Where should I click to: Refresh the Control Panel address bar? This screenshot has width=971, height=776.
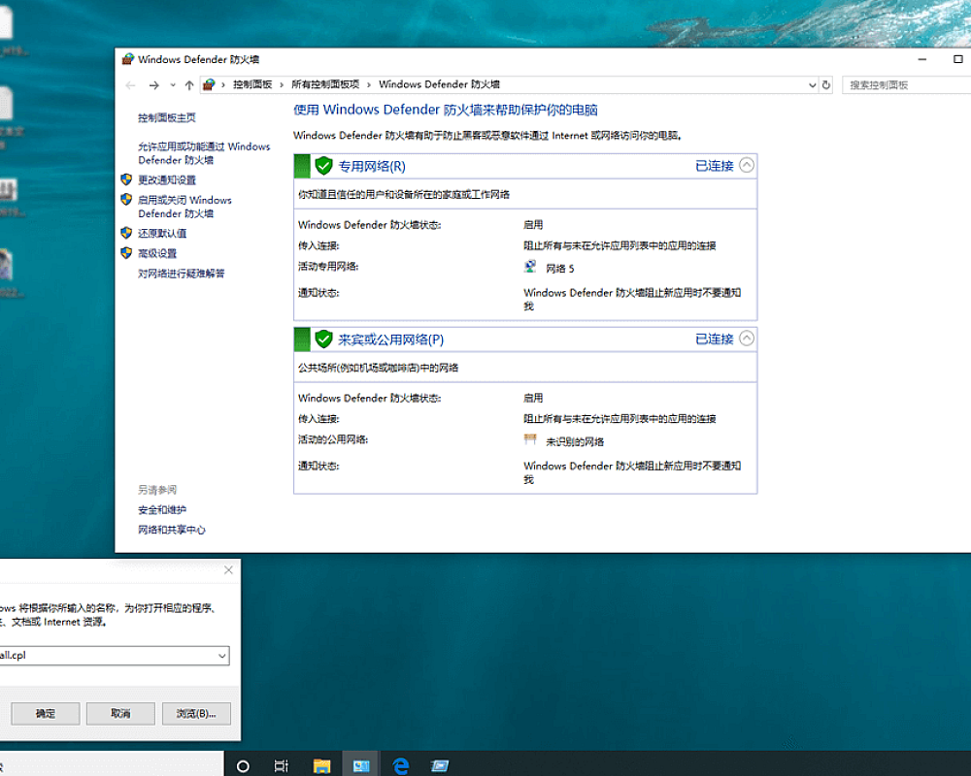point(826,85)
